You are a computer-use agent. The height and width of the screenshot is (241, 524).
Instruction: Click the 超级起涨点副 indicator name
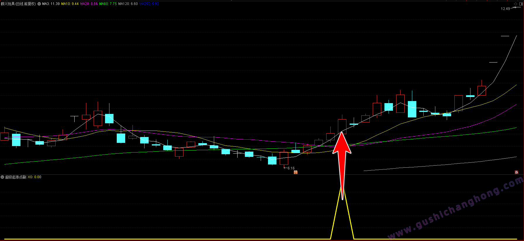[16, 177]
